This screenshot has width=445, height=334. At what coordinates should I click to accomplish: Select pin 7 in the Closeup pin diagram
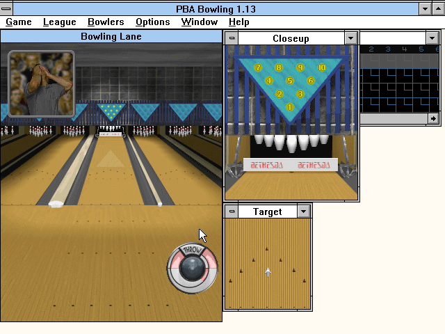click(257, 67)
